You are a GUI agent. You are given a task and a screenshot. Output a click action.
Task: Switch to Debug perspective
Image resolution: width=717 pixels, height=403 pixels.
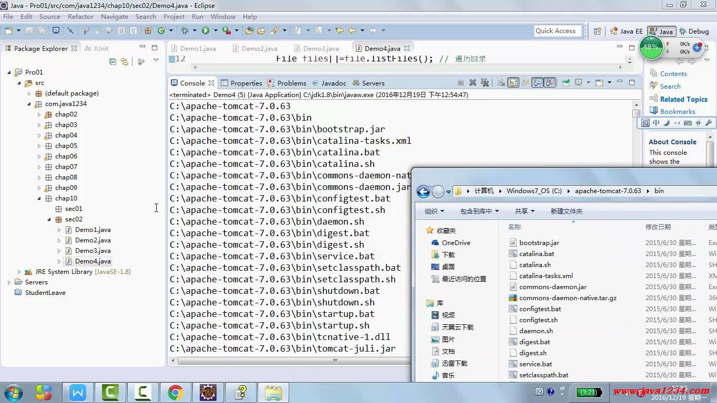point(694,31)
